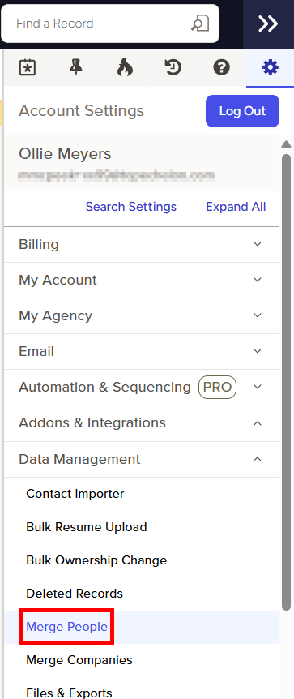Click the Log Out button

[x=242, y=111]
